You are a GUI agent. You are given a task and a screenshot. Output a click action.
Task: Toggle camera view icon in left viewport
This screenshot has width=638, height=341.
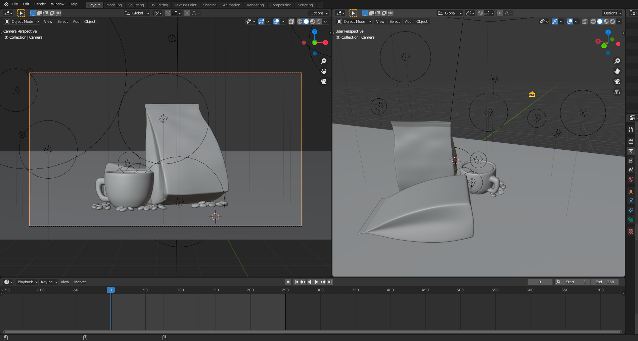324,82
